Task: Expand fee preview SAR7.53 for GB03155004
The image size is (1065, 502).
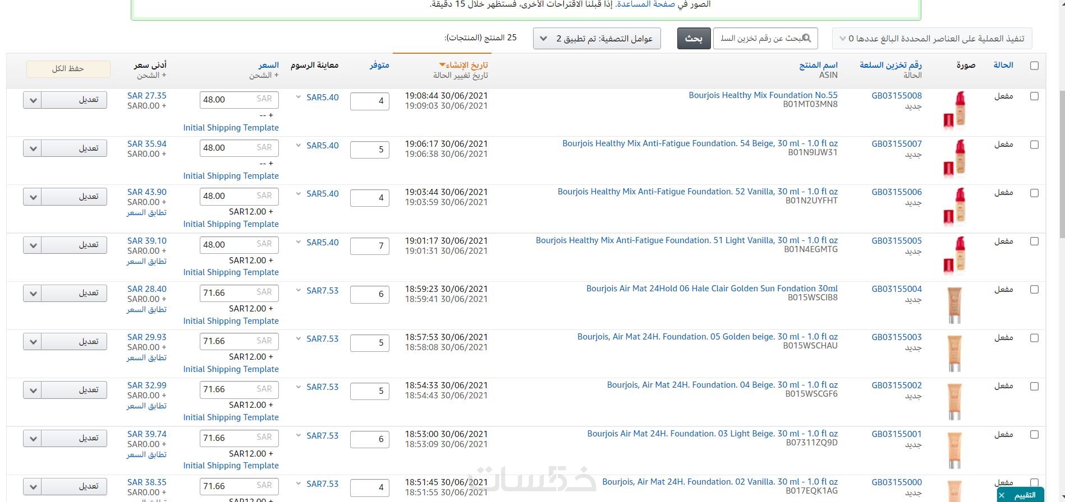Action: [x=317, y=290]
